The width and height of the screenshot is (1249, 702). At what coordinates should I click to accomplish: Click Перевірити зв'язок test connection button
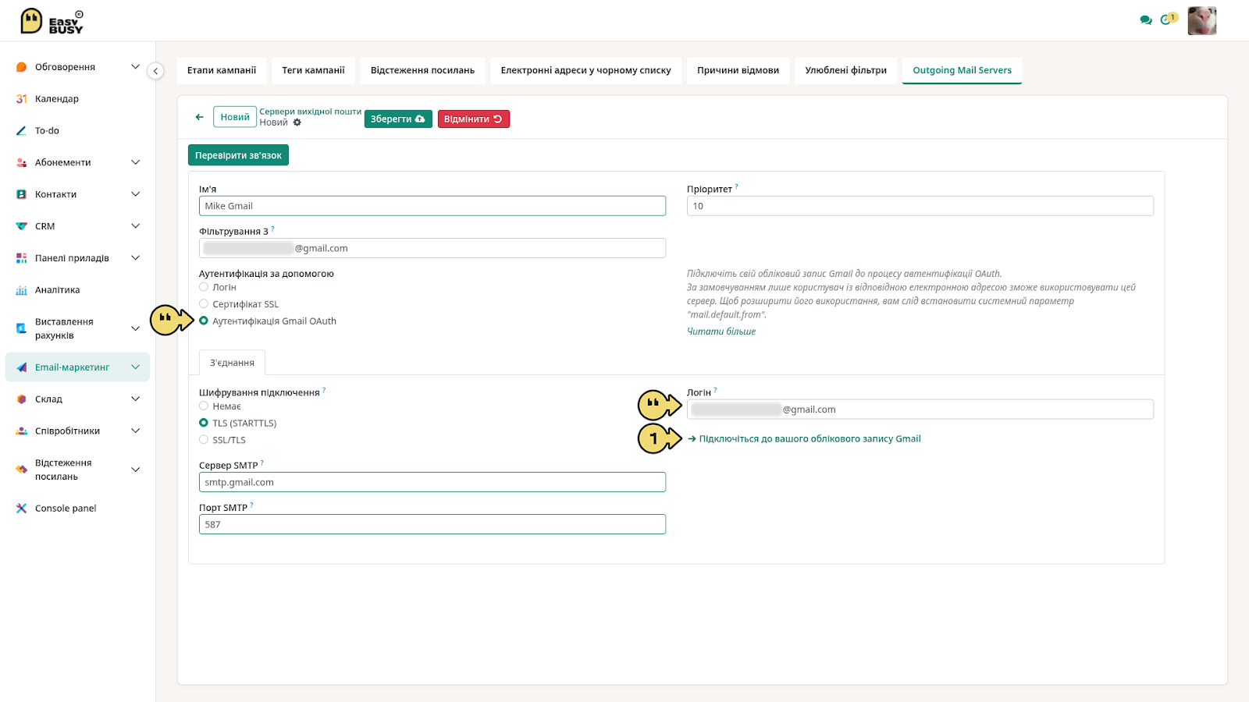point(238,155)
